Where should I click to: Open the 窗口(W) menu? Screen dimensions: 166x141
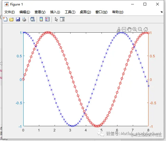pos(101,12)
